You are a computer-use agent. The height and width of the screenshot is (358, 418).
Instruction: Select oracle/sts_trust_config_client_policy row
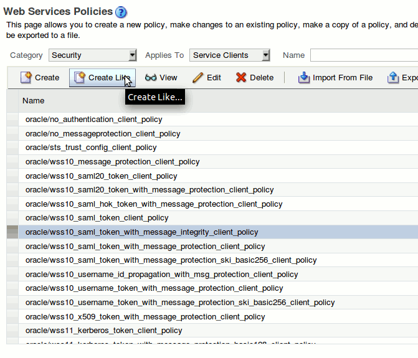(91, 148)
